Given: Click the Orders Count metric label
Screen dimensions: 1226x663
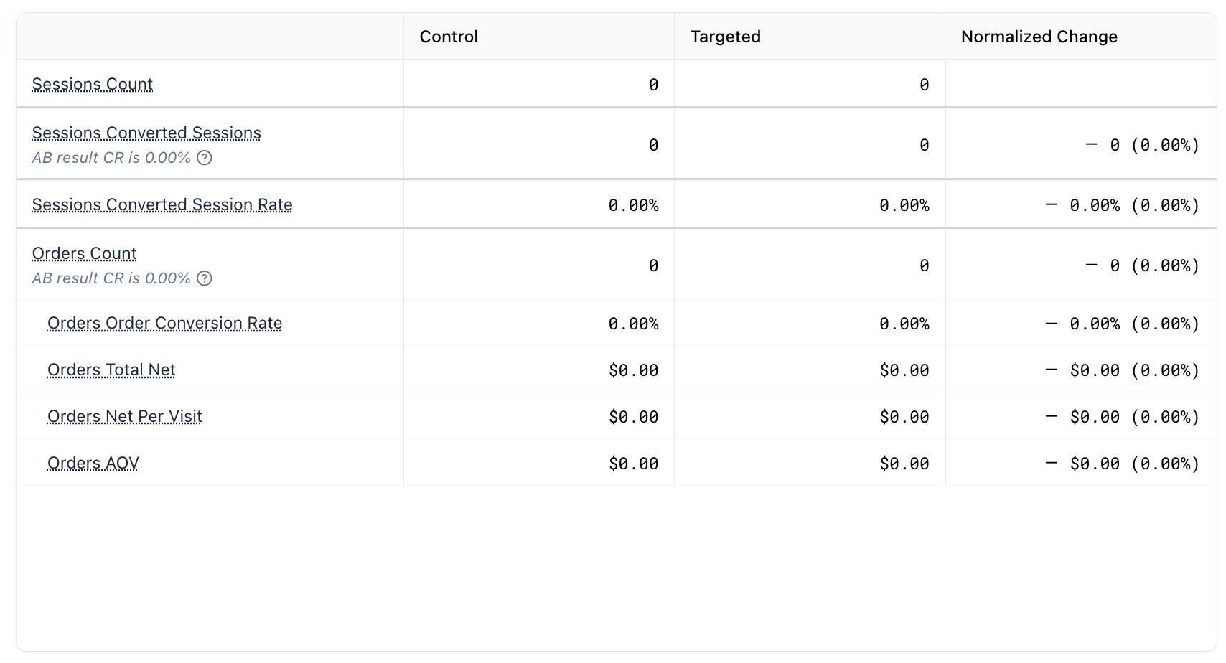Looking at the screenshot, I should (85, 254).
